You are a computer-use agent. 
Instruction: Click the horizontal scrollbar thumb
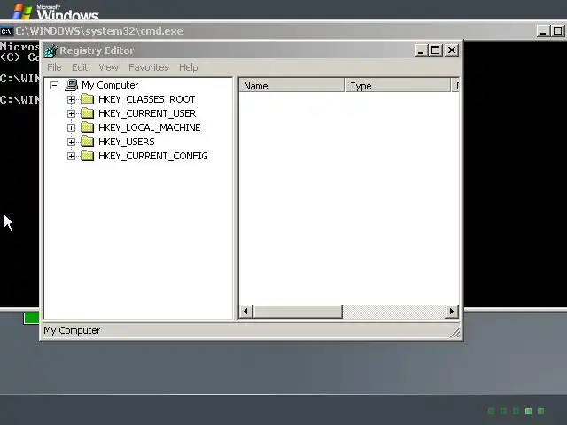298,311
